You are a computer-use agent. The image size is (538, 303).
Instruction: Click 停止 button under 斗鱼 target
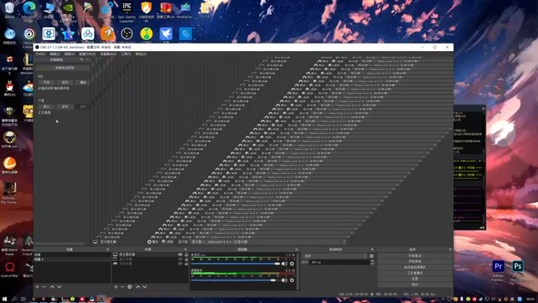[x=46, y=106]
